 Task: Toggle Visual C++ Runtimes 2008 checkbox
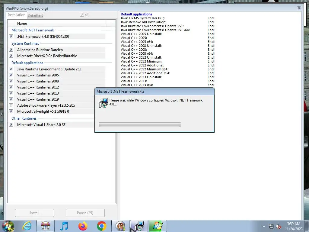point(11,81)
